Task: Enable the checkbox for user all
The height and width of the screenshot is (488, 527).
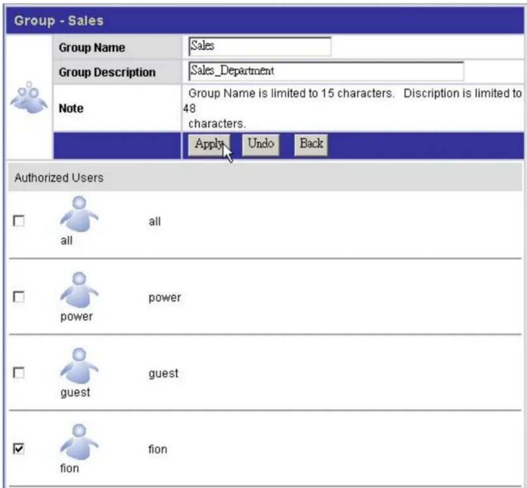Action: [18, 221]
